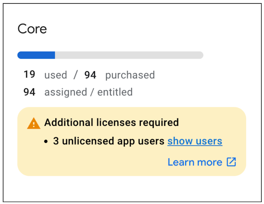Screen dimensions: 264x204
Task: Click the 94 purchased count
Action: click(90, 75)
